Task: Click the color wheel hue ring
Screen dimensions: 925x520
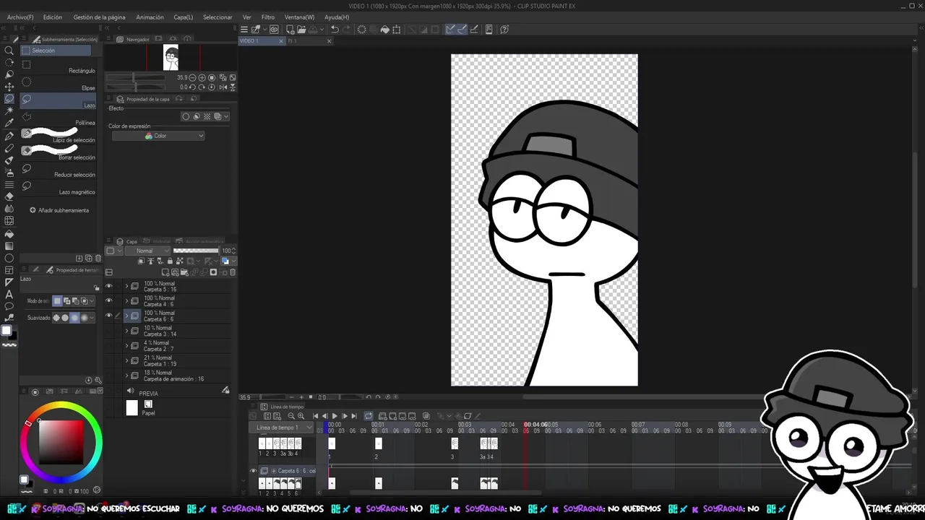Action: 61,407
